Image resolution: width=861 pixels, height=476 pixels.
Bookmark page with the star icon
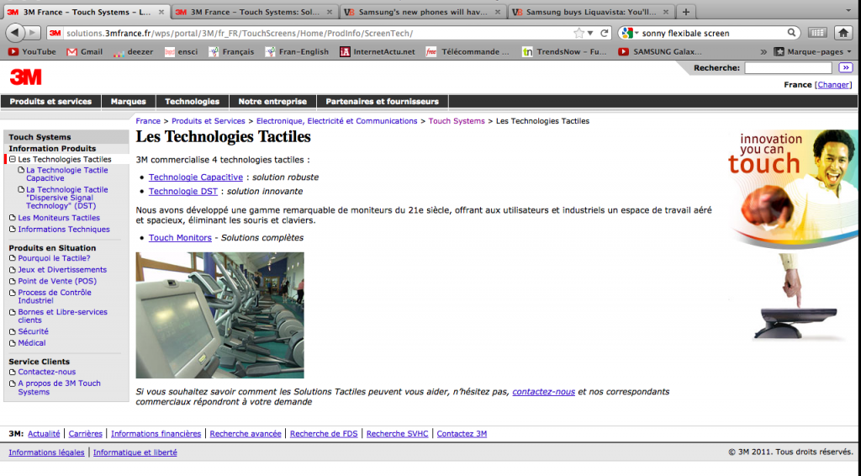(578, 33)
